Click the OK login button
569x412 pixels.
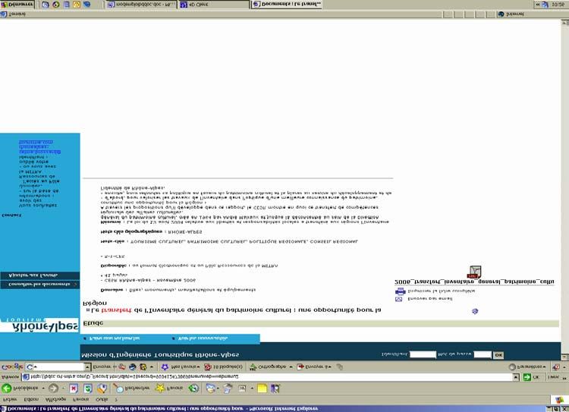pos(498,354)
